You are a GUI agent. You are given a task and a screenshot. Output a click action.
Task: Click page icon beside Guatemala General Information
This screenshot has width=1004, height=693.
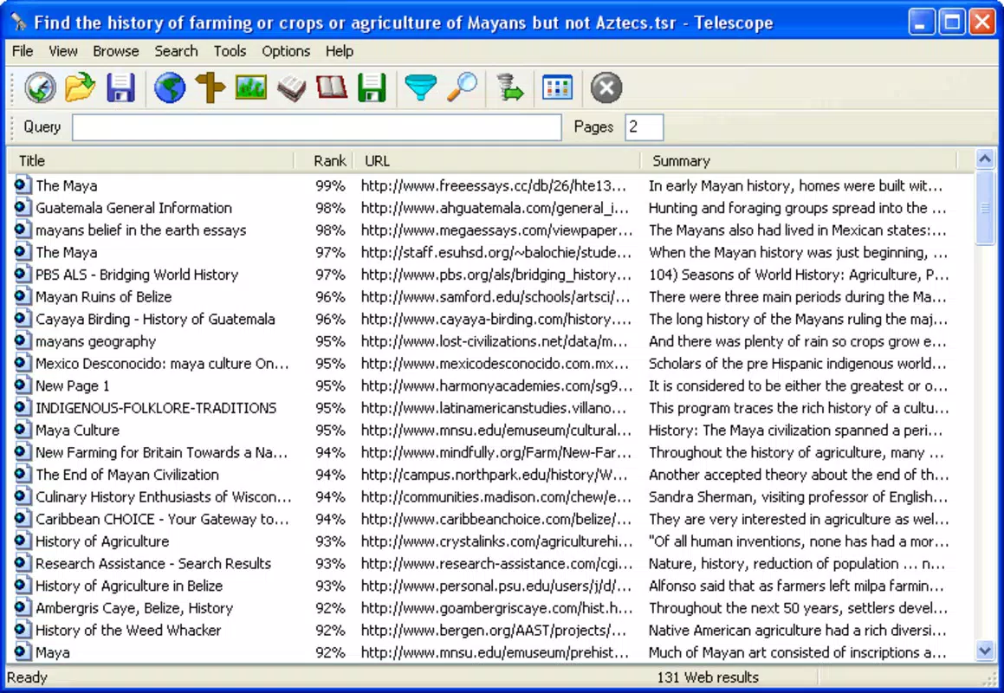point(23,208)
